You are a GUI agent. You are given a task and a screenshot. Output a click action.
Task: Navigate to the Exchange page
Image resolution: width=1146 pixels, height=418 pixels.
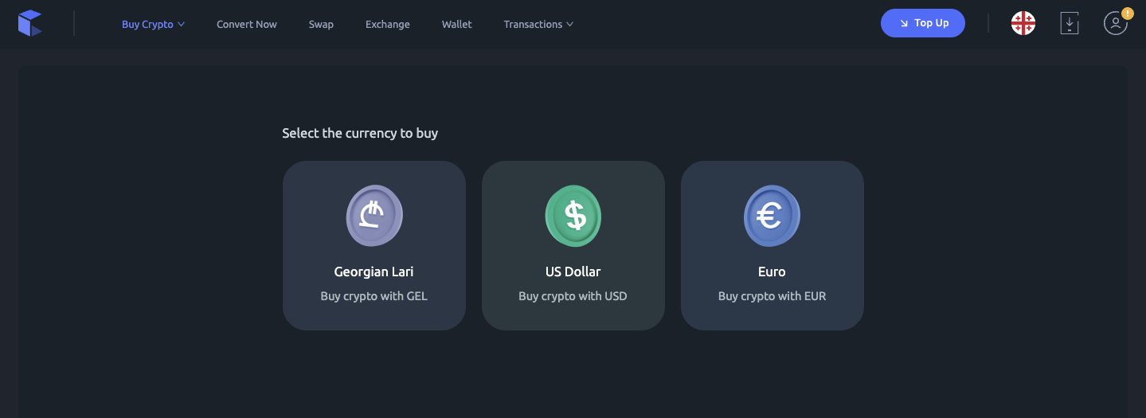388,25
